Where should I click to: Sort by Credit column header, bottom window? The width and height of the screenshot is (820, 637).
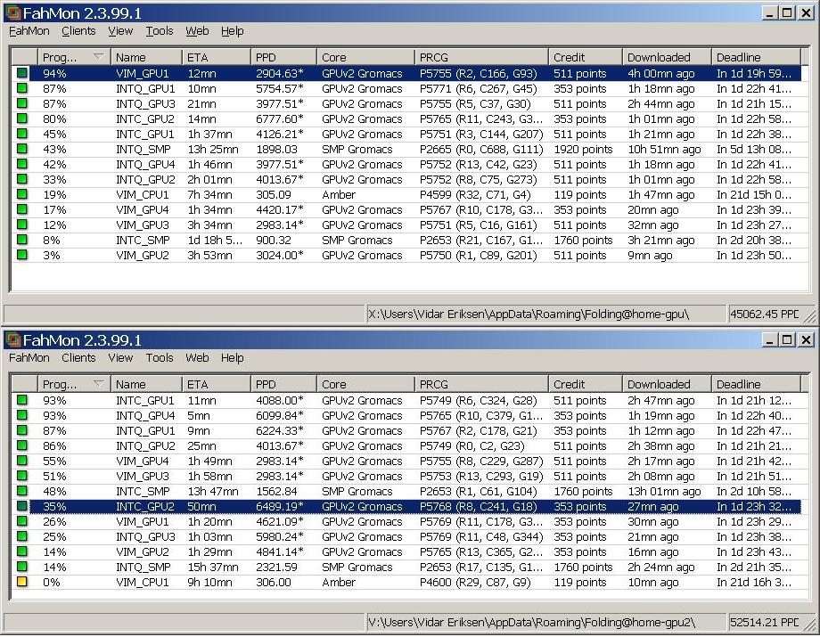tap(586, 384)
